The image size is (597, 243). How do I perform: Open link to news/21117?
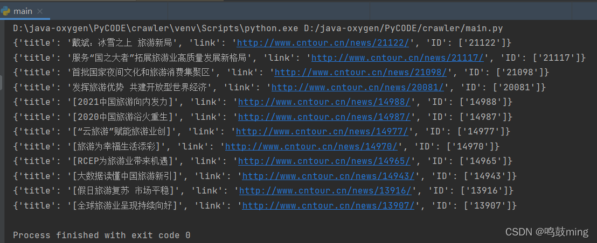pos(398,58)
